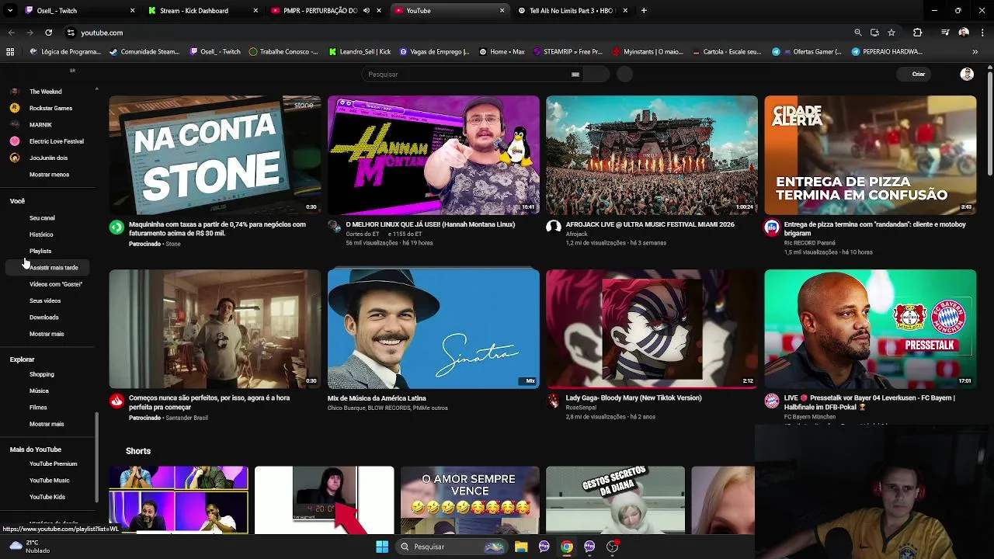This screenshot has width=994, height=559.
Task: Mute the PMPR tab via speaker icon
Action: point(366,11)
